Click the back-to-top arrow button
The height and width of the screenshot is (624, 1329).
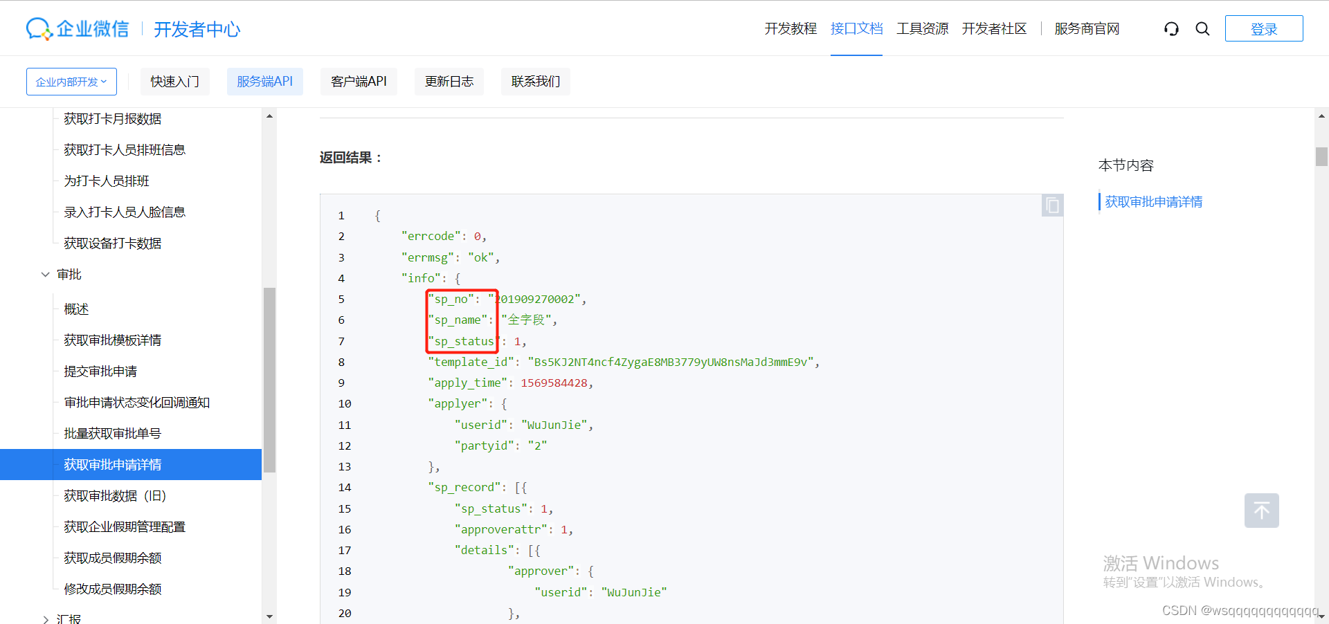(x=1261, y=511)
